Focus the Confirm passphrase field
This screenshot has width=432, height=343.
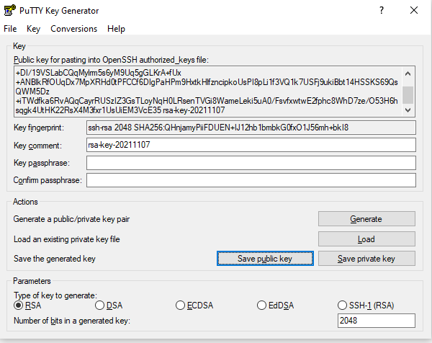click(251, 180)
